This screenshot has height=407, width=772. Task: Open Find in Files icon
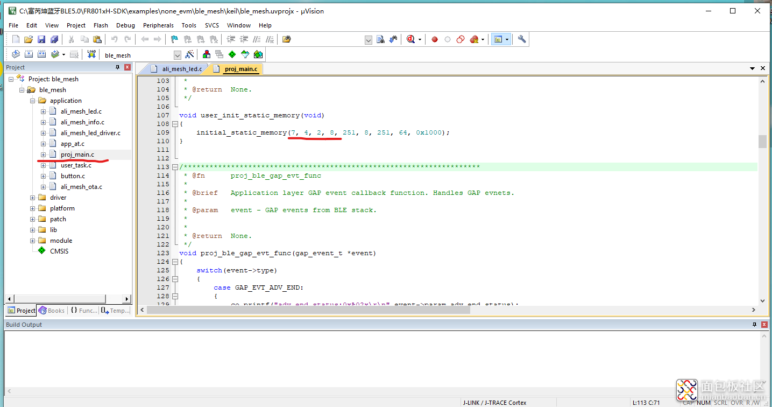pyautogui.click(x=287, y=39)
